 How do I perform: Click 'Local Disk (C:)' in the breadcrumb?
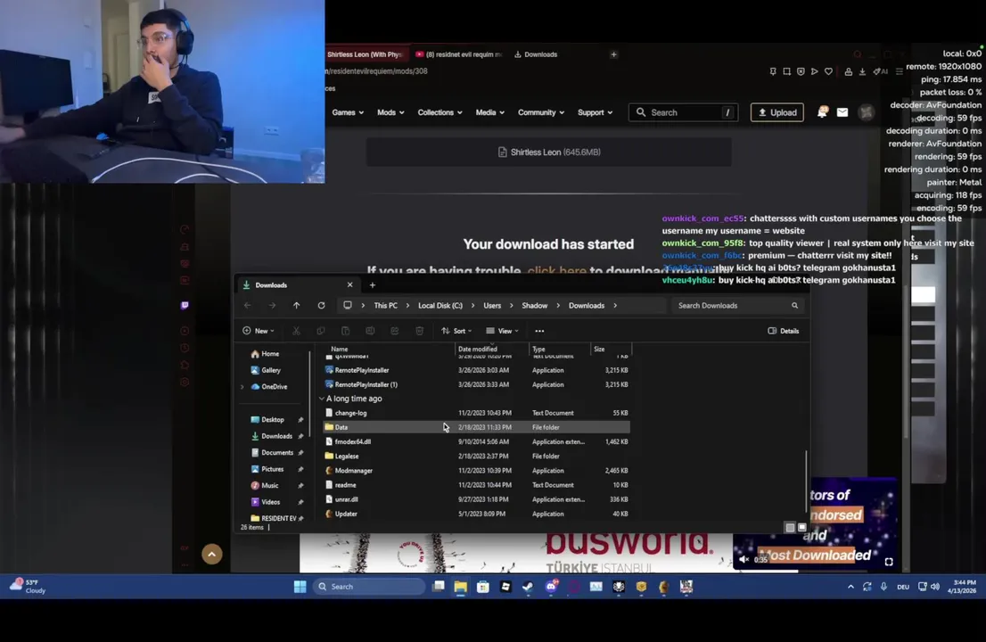(x=440, y=306)
